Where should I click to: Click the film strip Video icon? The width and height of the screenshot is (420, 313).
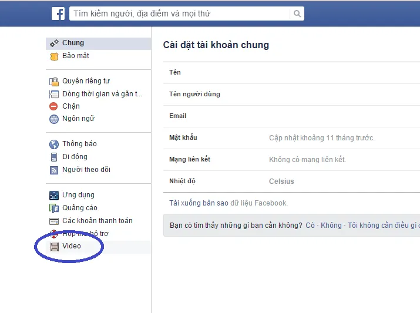[x=55, y=247]
